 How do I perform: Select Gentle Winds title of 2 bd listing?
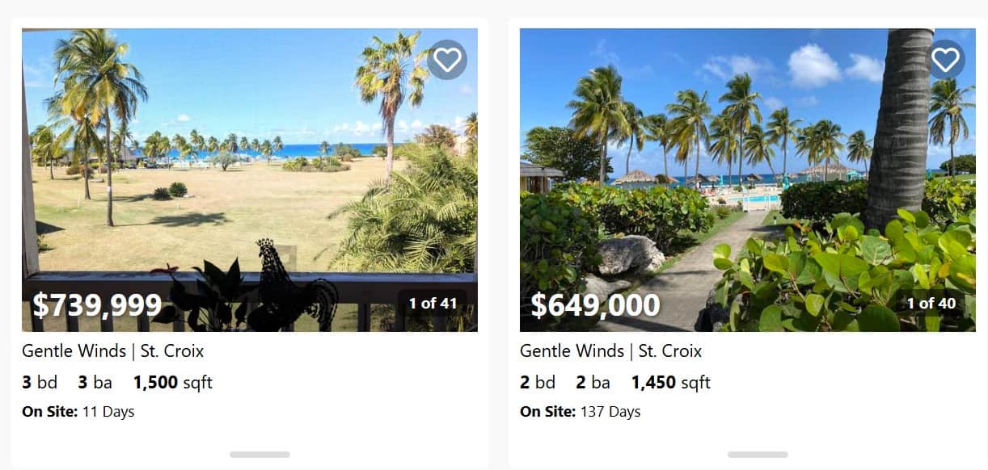611,351
